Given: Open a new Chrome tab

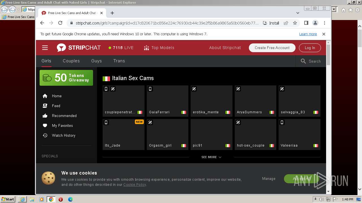Looking at the screenshot, I should click(112, 13).
